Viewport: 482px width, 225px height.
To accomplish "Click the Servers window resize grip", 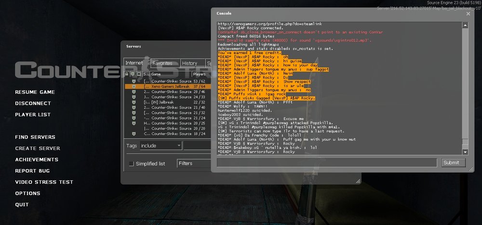I will [x=358, y=181].
